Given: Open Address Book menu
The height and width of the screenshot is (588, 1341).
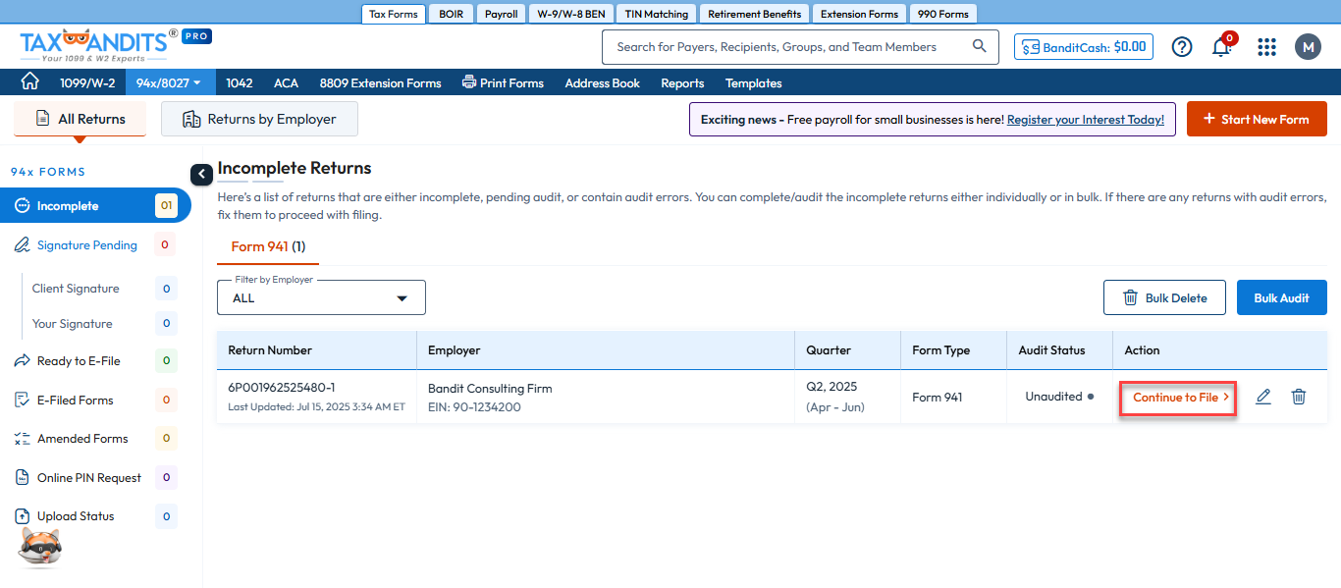Looking at the screenshot, I should [602, 82].
